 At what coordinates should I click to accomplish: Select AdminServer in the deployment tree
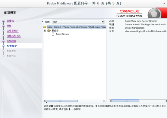[x=62, y=34]
